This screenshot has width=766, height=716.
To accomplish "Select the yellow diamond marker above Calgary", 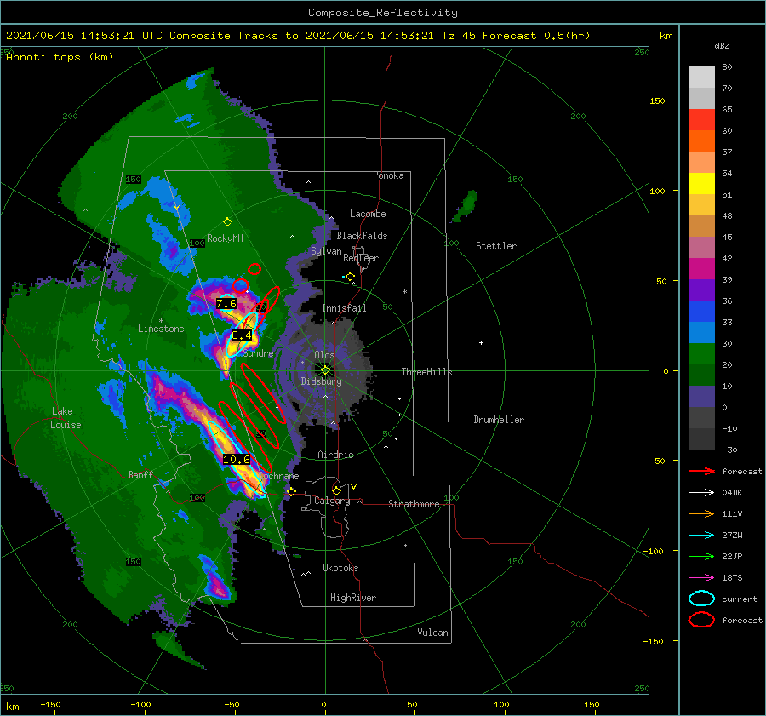I will click(x=336, y=490).
